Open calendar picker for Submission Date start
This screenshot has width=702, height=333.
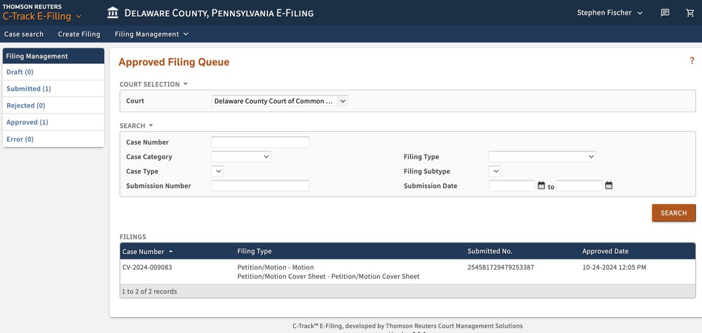[x=541, y=186]
